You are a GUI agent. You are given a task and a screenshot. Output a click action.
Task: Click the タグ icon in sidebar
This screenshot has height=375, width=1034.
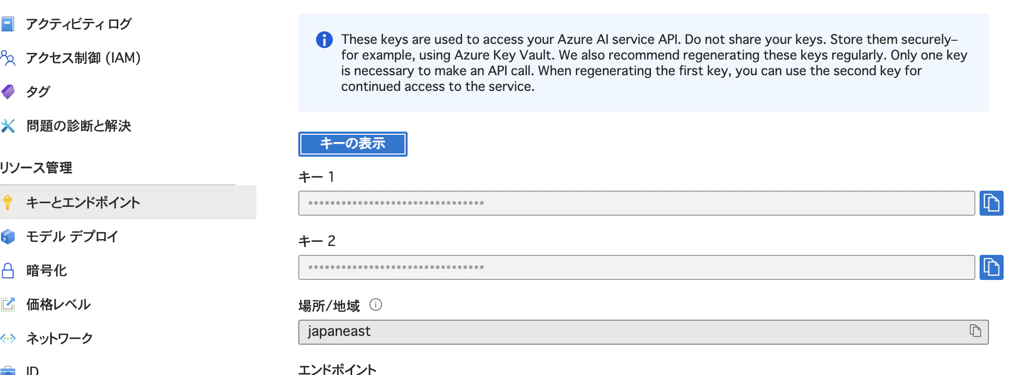coord(8,92)
